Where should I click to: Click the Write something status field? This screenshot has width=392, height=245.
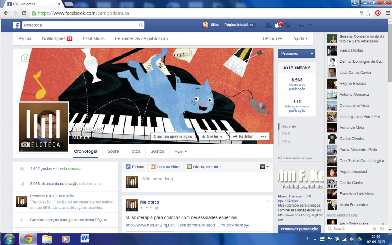pyautogui.click(x=203, y=179)
